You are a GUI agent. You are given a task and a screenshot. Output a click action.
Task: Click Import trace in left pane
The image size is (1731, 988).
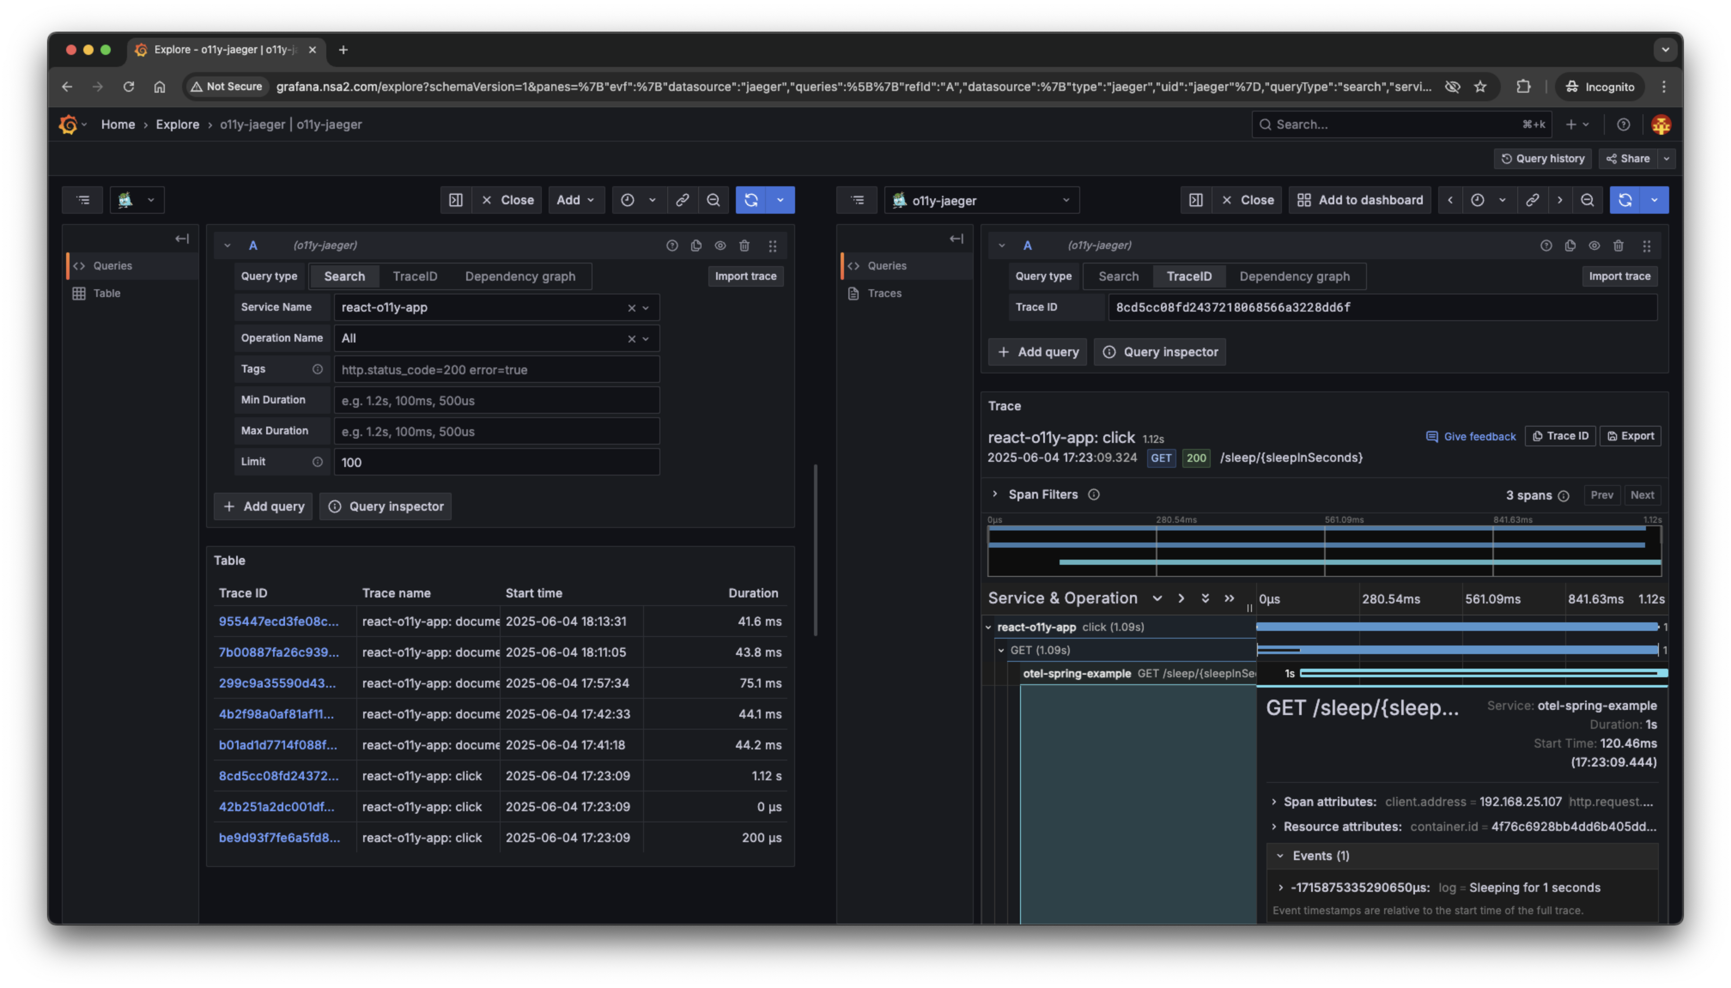coord(745,276)
